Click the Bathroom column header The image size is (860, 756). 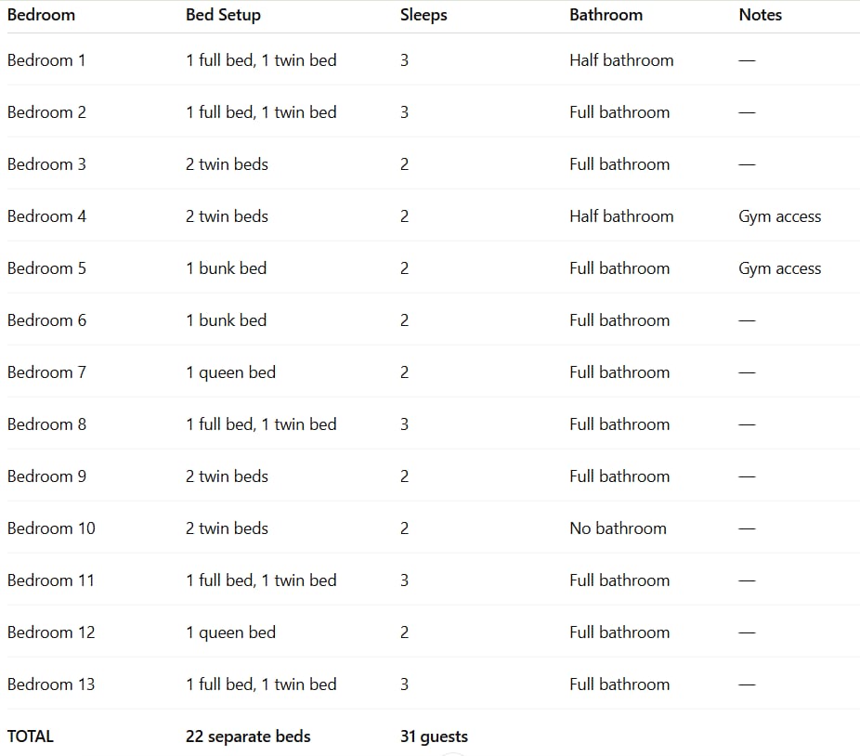click(x=606, y=15)
